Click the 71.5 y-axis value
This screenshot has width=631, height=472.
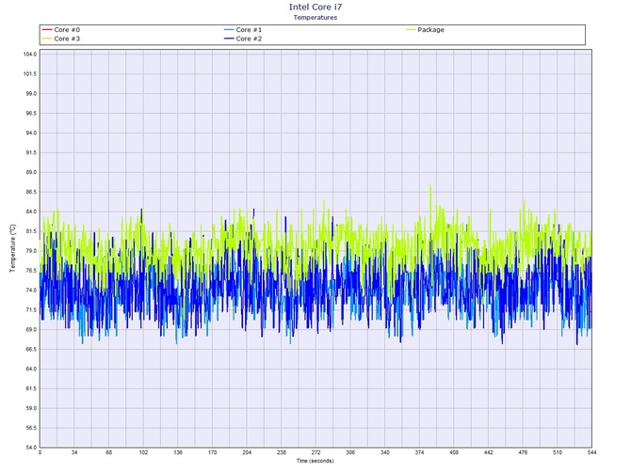pyautogui.click(x=30, y=310)
